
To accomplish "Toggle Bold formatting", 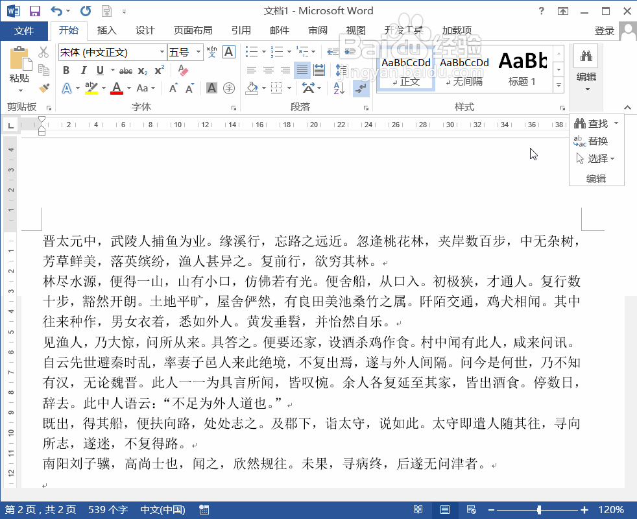I will 66,70.
